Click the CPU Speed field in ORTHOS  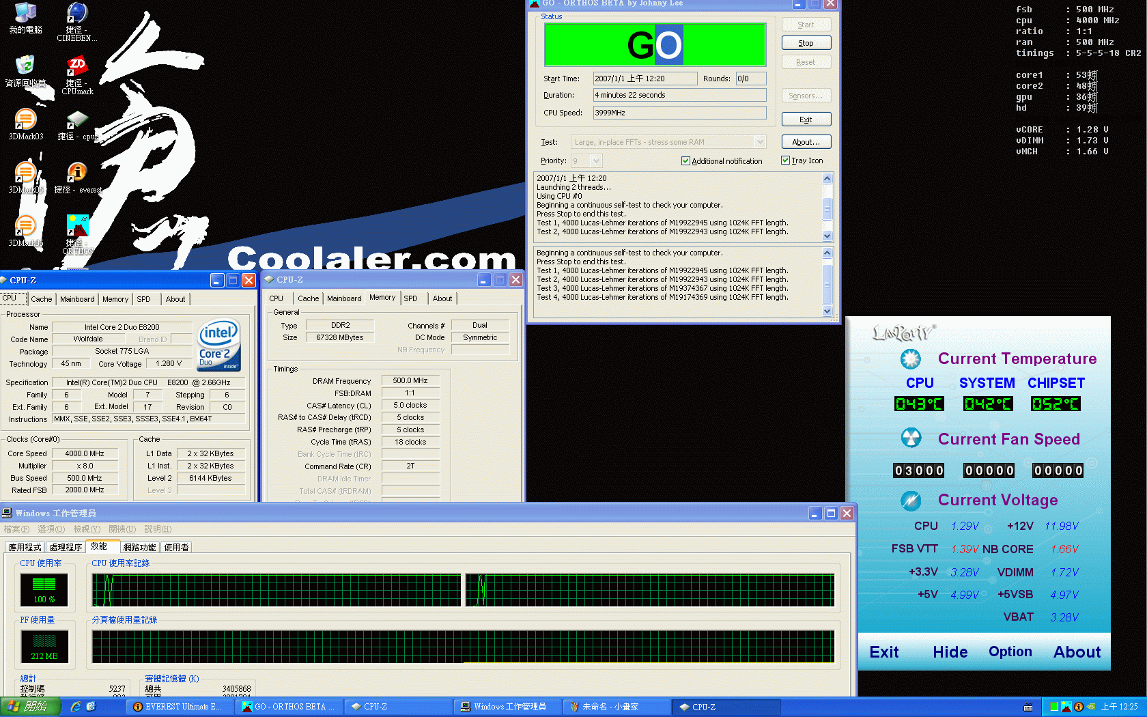click(679, 113)
